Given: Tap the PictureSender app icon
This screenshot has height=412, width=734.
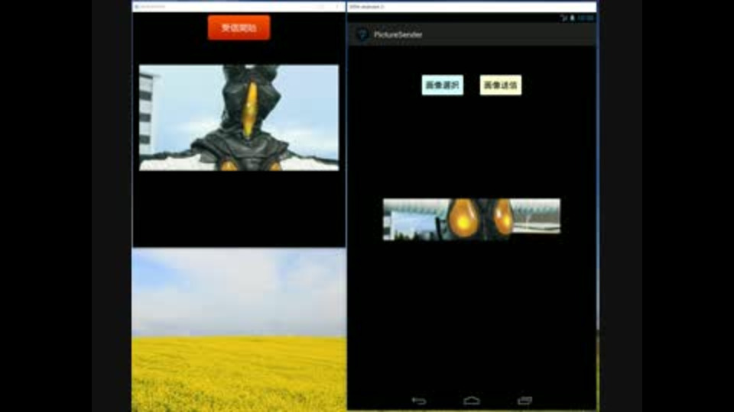Looking at the screenshot, I should click(x=362, y=34).
